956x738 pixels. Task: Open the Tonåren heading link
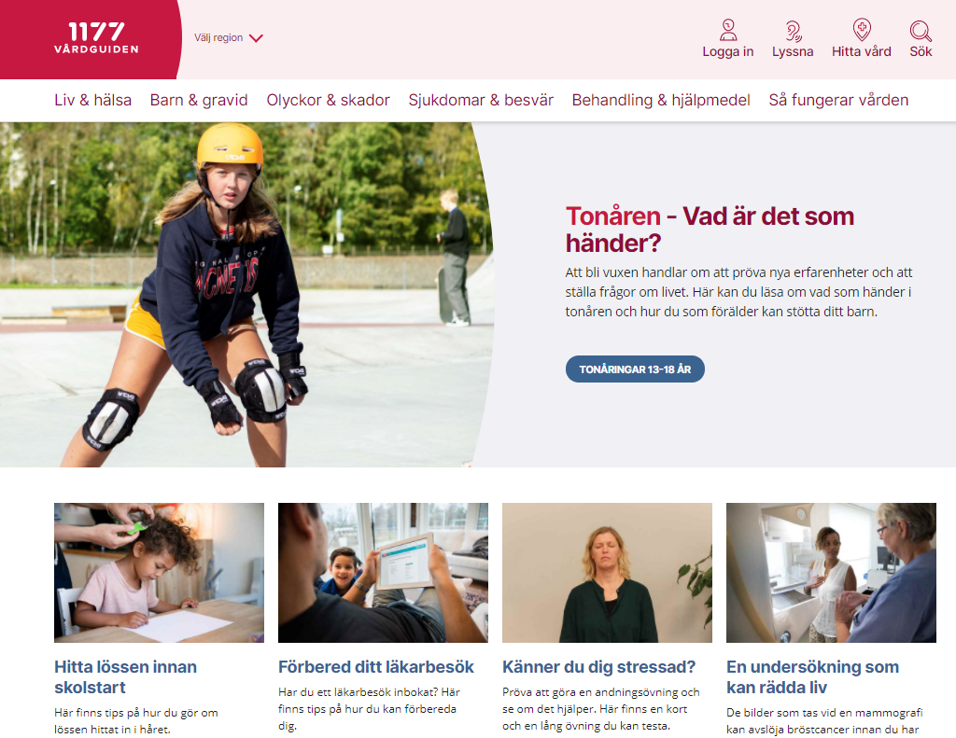click(x=710, y=230)
